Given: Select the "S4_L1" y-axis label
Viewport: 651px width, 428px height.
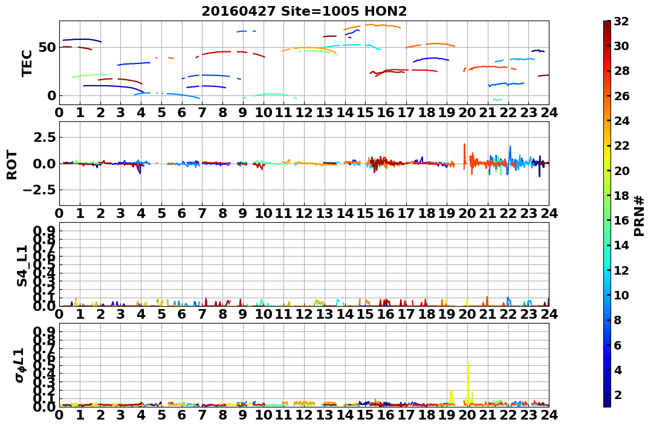Looking at the screenshot, I should [22, 266].
